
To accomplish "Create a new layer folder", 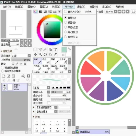I will pos(13,76).
